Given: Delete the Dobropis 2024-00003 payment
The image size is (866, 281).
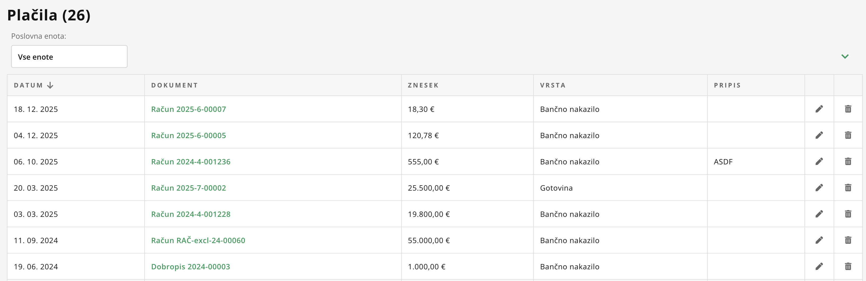Looking at the screenshot, I should (848, 266).
